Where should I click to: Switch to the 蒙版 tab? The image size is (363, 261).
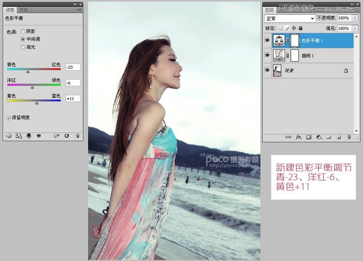point(23,10)
